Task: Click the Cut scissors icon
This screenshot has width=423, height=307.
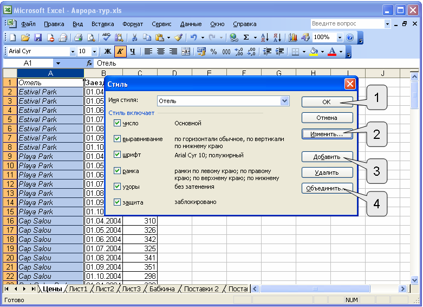Action: tap(134, 37)
